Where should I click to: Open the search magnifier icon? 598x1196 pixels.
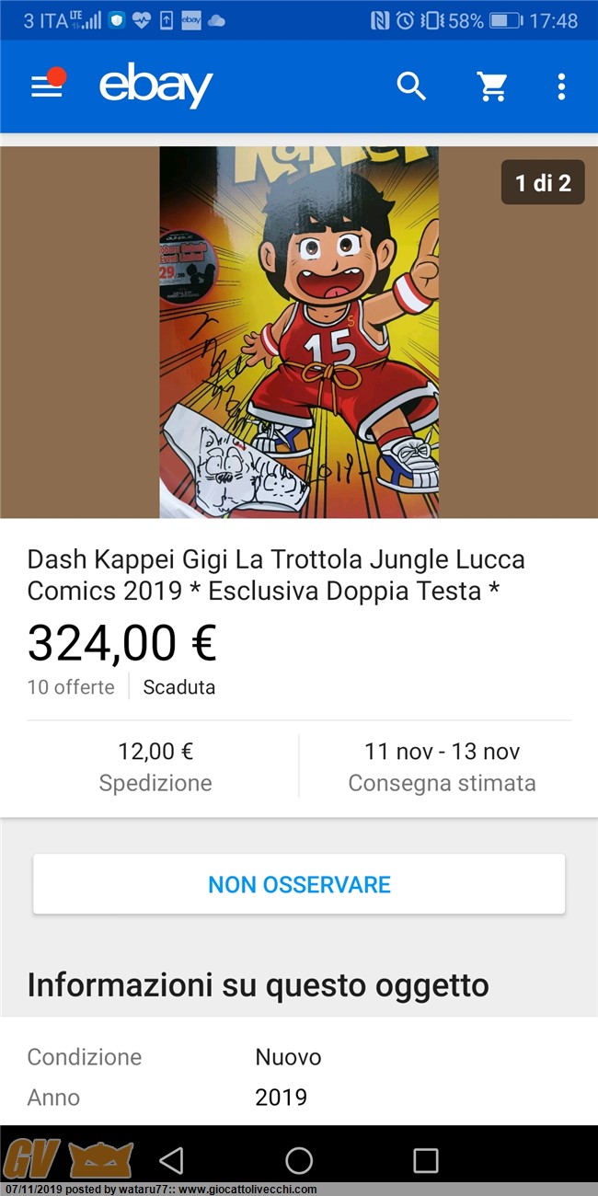[411, 86]
